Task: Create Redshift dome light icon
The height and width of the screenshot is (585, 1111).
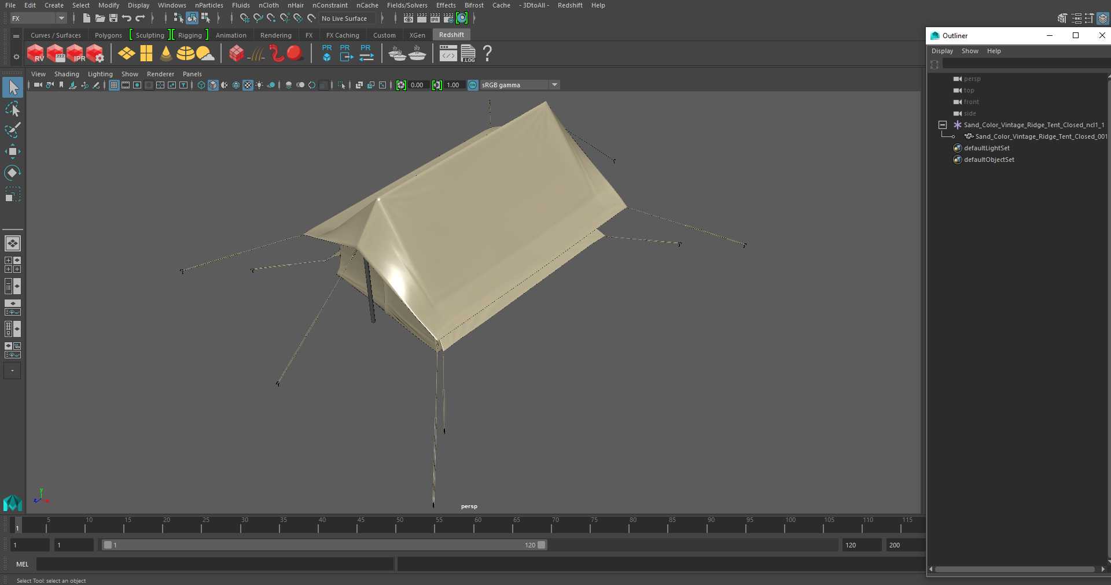Action: 185,54
